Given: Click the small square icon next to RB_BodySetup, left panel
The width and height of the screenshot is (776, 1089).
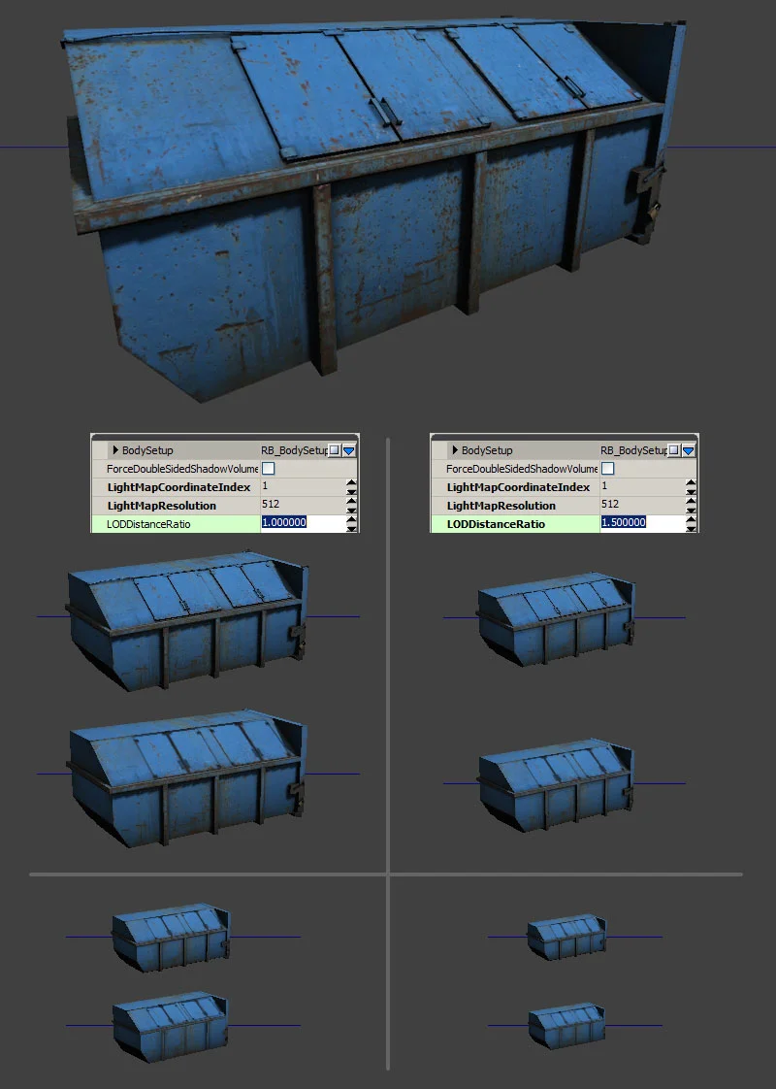Looking at the screenshot, I should 335,450.
